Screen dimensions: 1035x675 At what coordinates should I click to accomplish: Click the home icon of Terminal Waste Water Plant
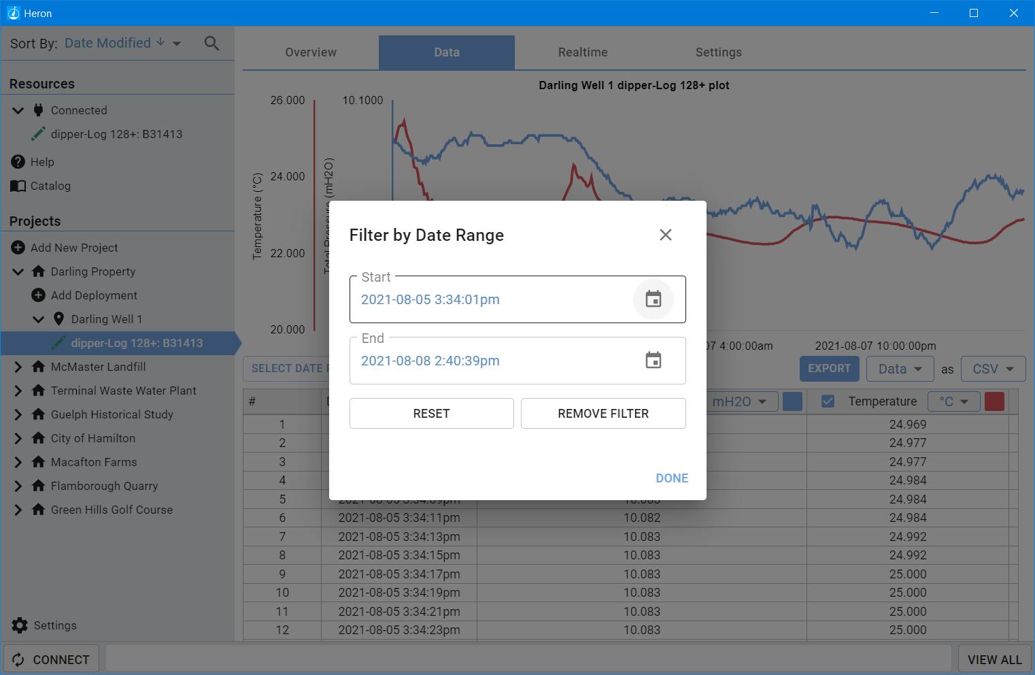38,391
